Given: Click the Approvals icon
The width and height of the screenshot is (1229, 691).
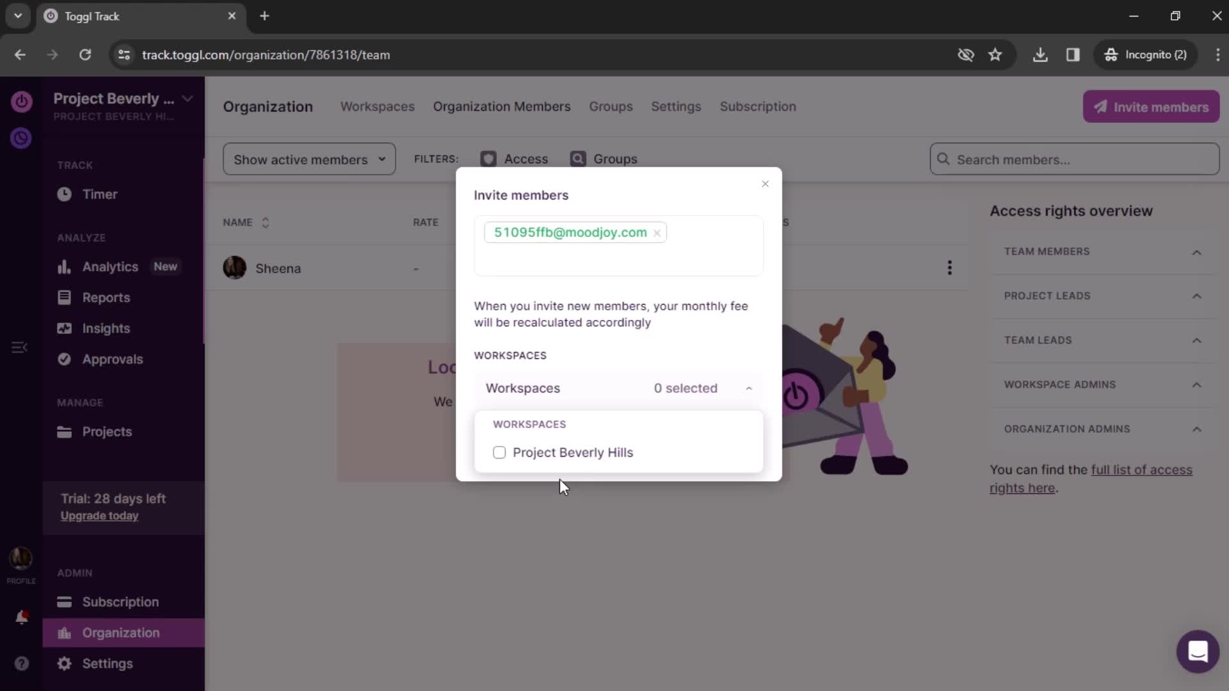Looking at the screenshot, I should pyautogui.click(x=64, y=360).
